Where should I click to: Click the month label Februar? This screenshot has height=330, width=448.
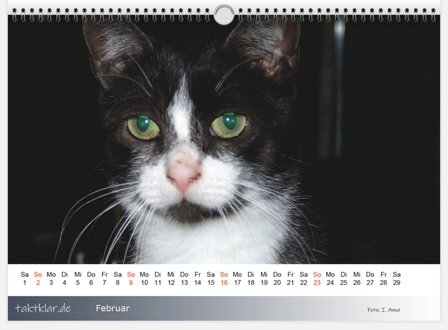(113, 308)
